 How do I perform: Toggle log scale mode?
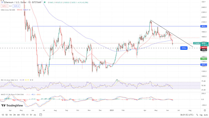201,115
